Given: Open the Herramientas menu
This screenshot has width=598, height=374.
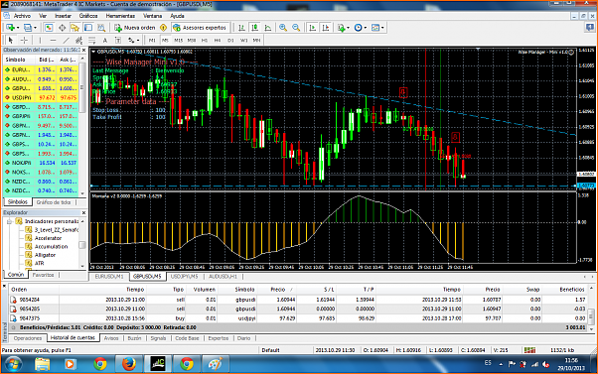Looking at the screenshot, I should click(x=120, y=16).
